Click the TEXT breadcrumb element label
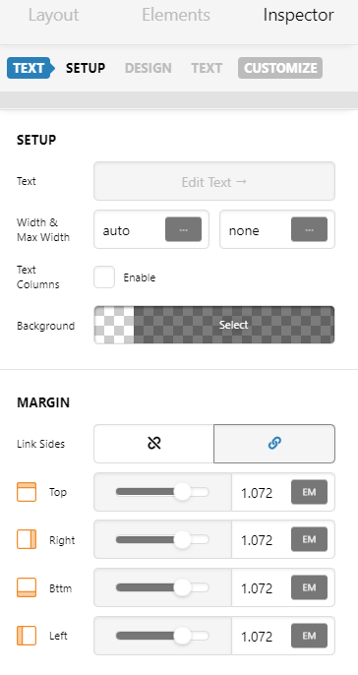The image size is (358, 675). 29,68
